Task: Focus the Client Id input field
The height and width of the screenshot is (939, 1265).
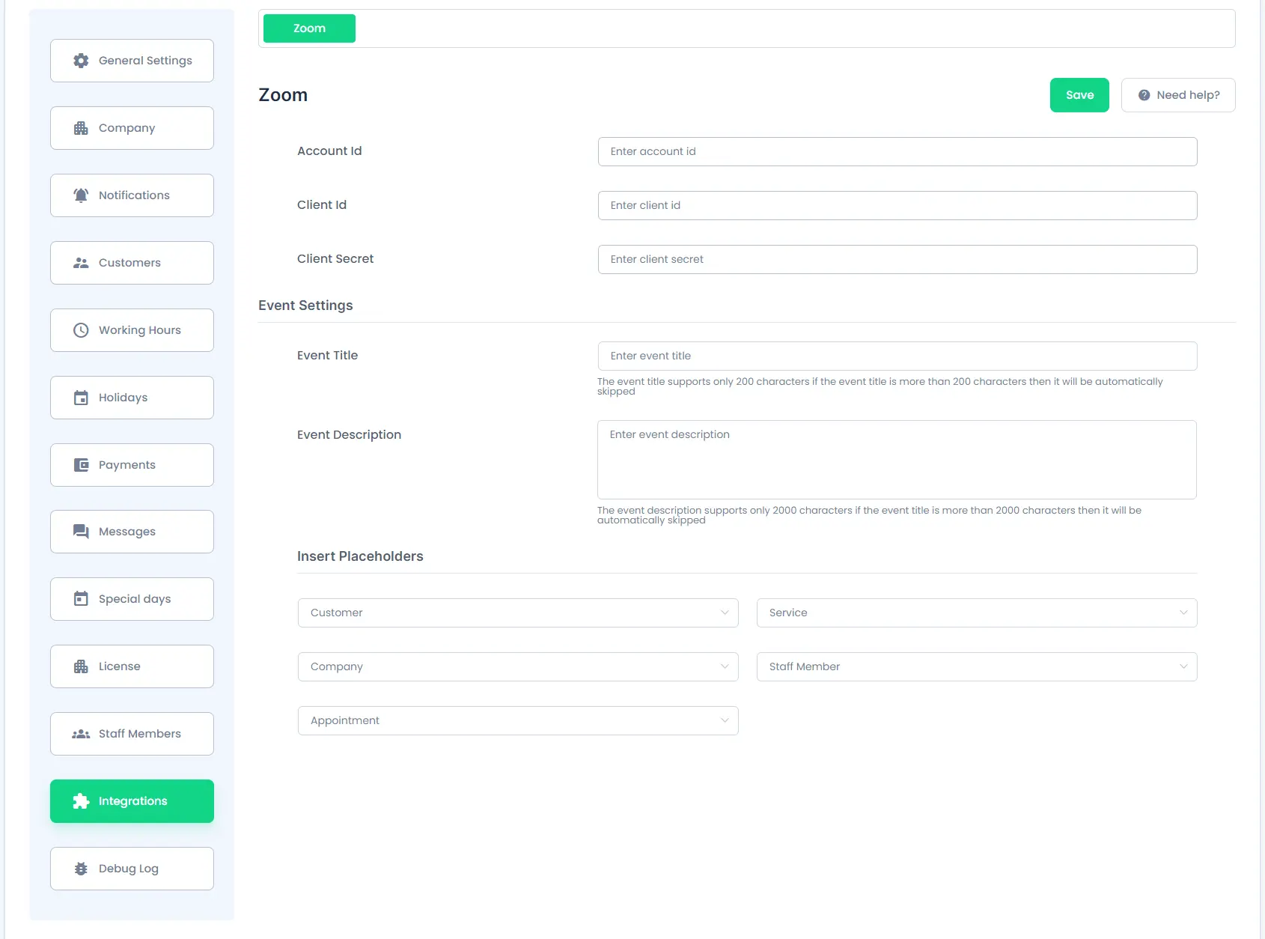Action: 897,205
